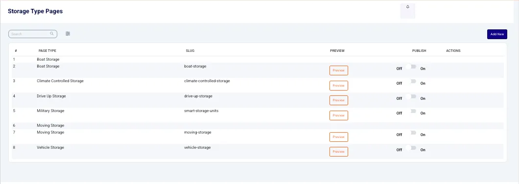Click the On label in Drive Up Storage row

(x=423, y=99)
